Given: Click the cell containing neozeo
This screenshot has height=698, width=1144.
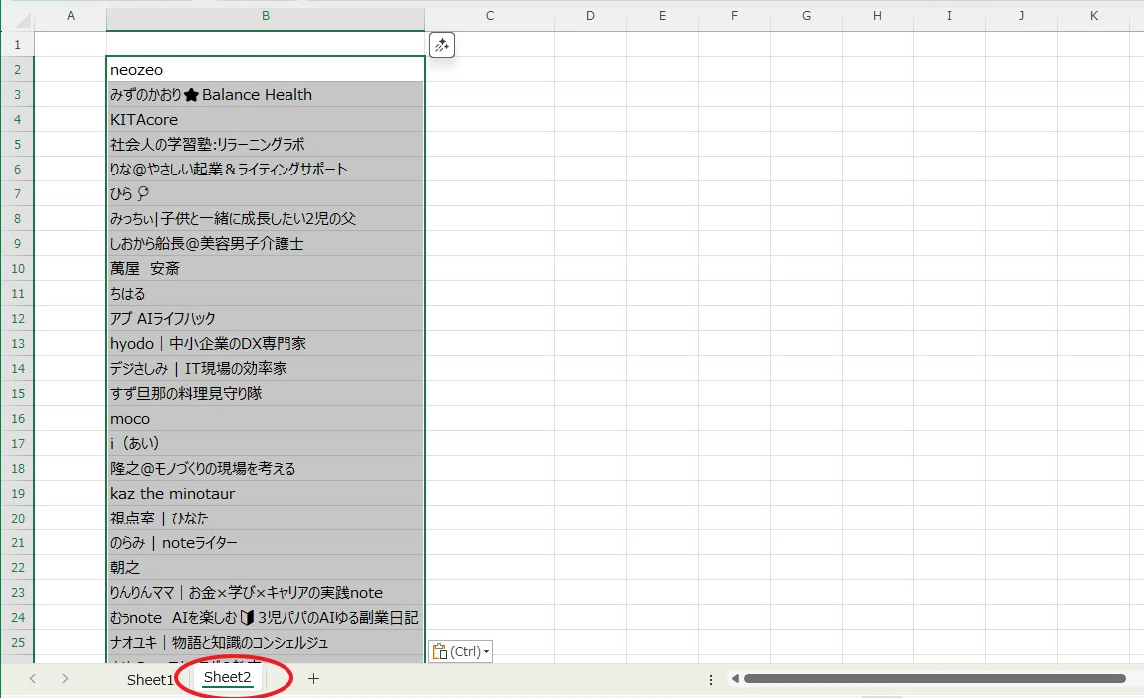Looking at the screenshot, I should [x=266, y=69].
